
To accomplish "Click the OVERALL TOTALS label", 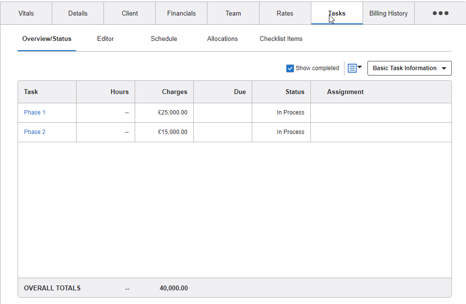I will pyautogui.click(x=52, y=288).
